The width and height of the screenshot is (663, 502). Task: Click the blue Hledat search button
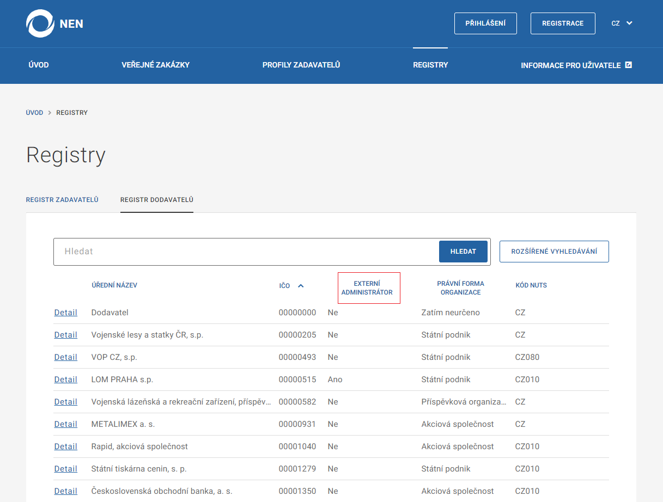coord(463,252)
